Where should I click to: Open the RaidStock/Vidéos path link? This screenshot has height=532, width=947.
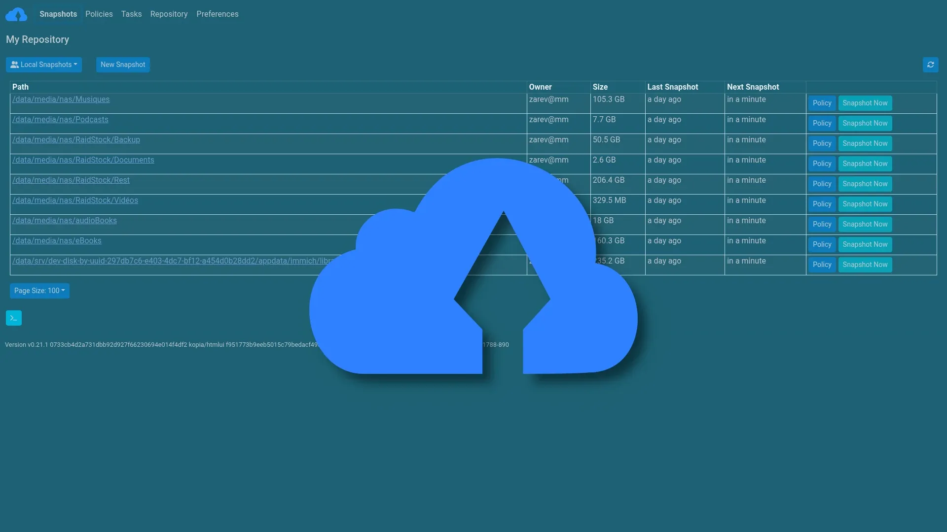(x=75, y=200)
